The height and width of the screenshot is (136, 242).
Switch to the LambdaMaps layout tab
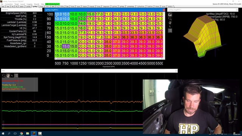pos(130,6)
